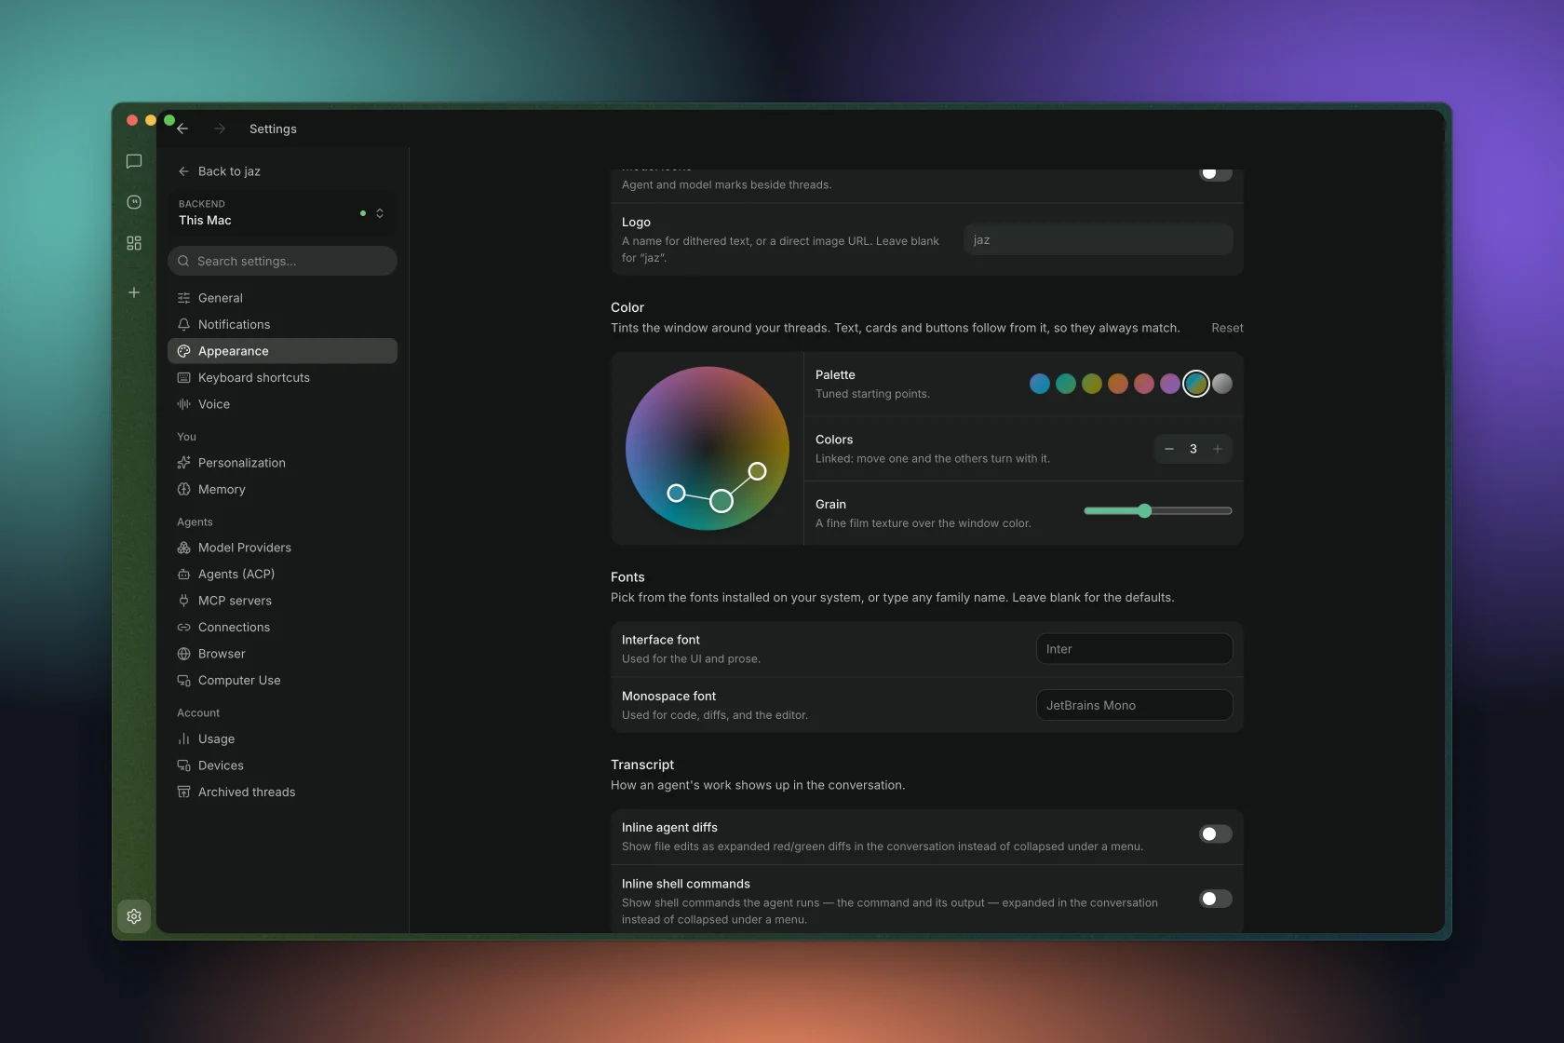Screen dimensions: 1564x1043
Task: Reset the Color settings
Action: tap(1227, 328)
